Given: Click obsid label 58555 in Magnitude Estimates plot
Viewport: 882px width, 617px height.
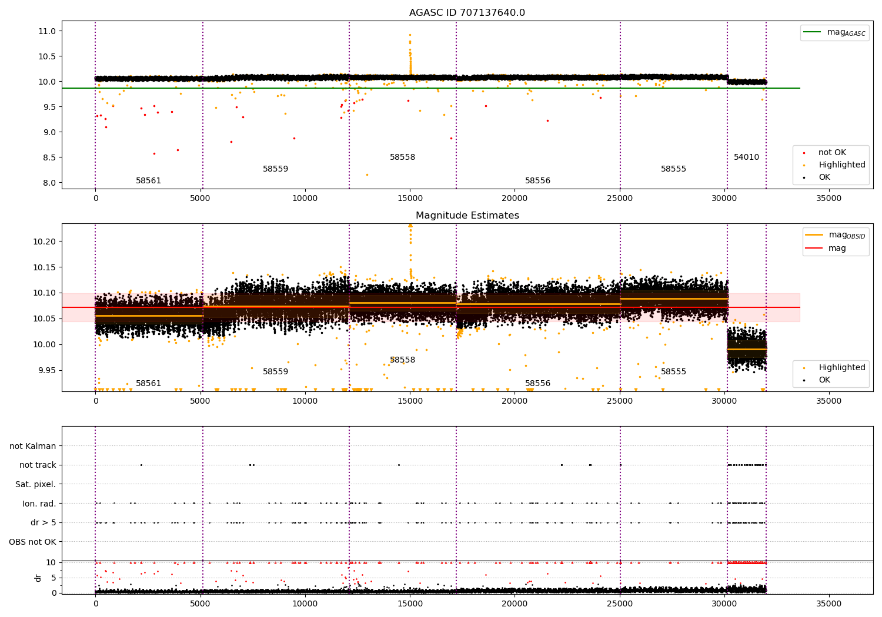Looking at the screenshot, I should 673,372.
